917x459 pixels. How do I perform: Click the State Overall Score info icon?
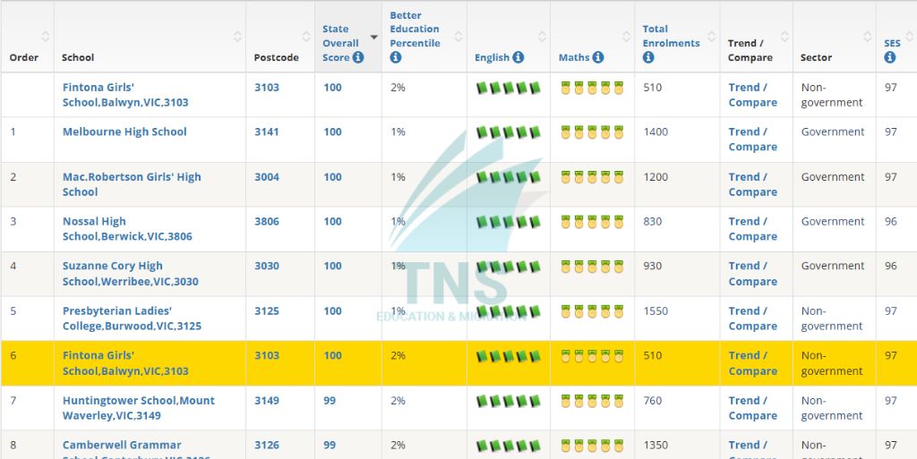click(358, 57)
